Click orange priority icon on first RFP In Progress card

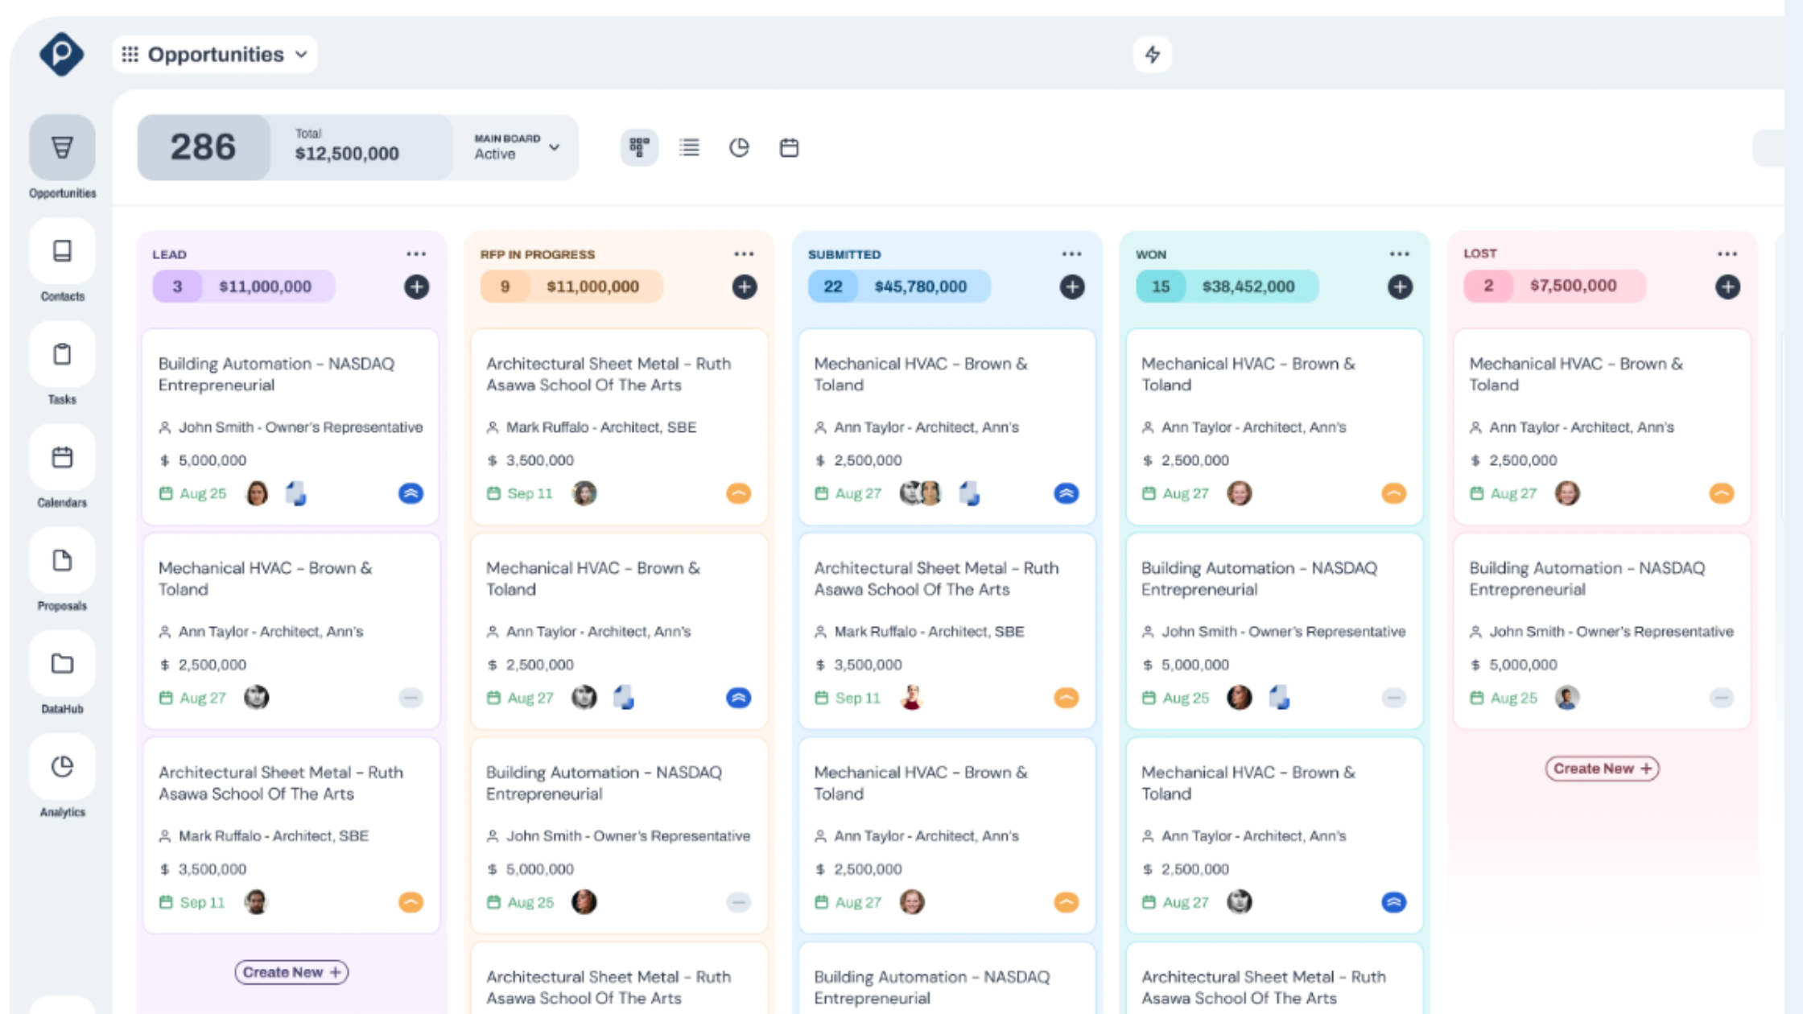click(x=738, y=493)
